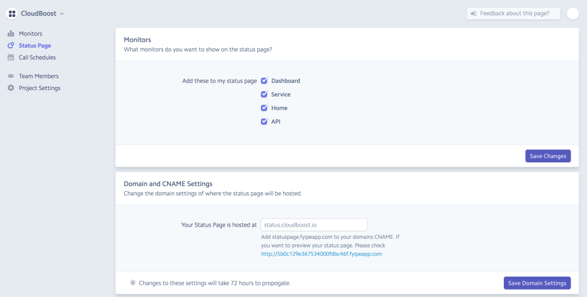
Task: Uncheck the Service monitor checkbox
Action: (x=264, y=94)
